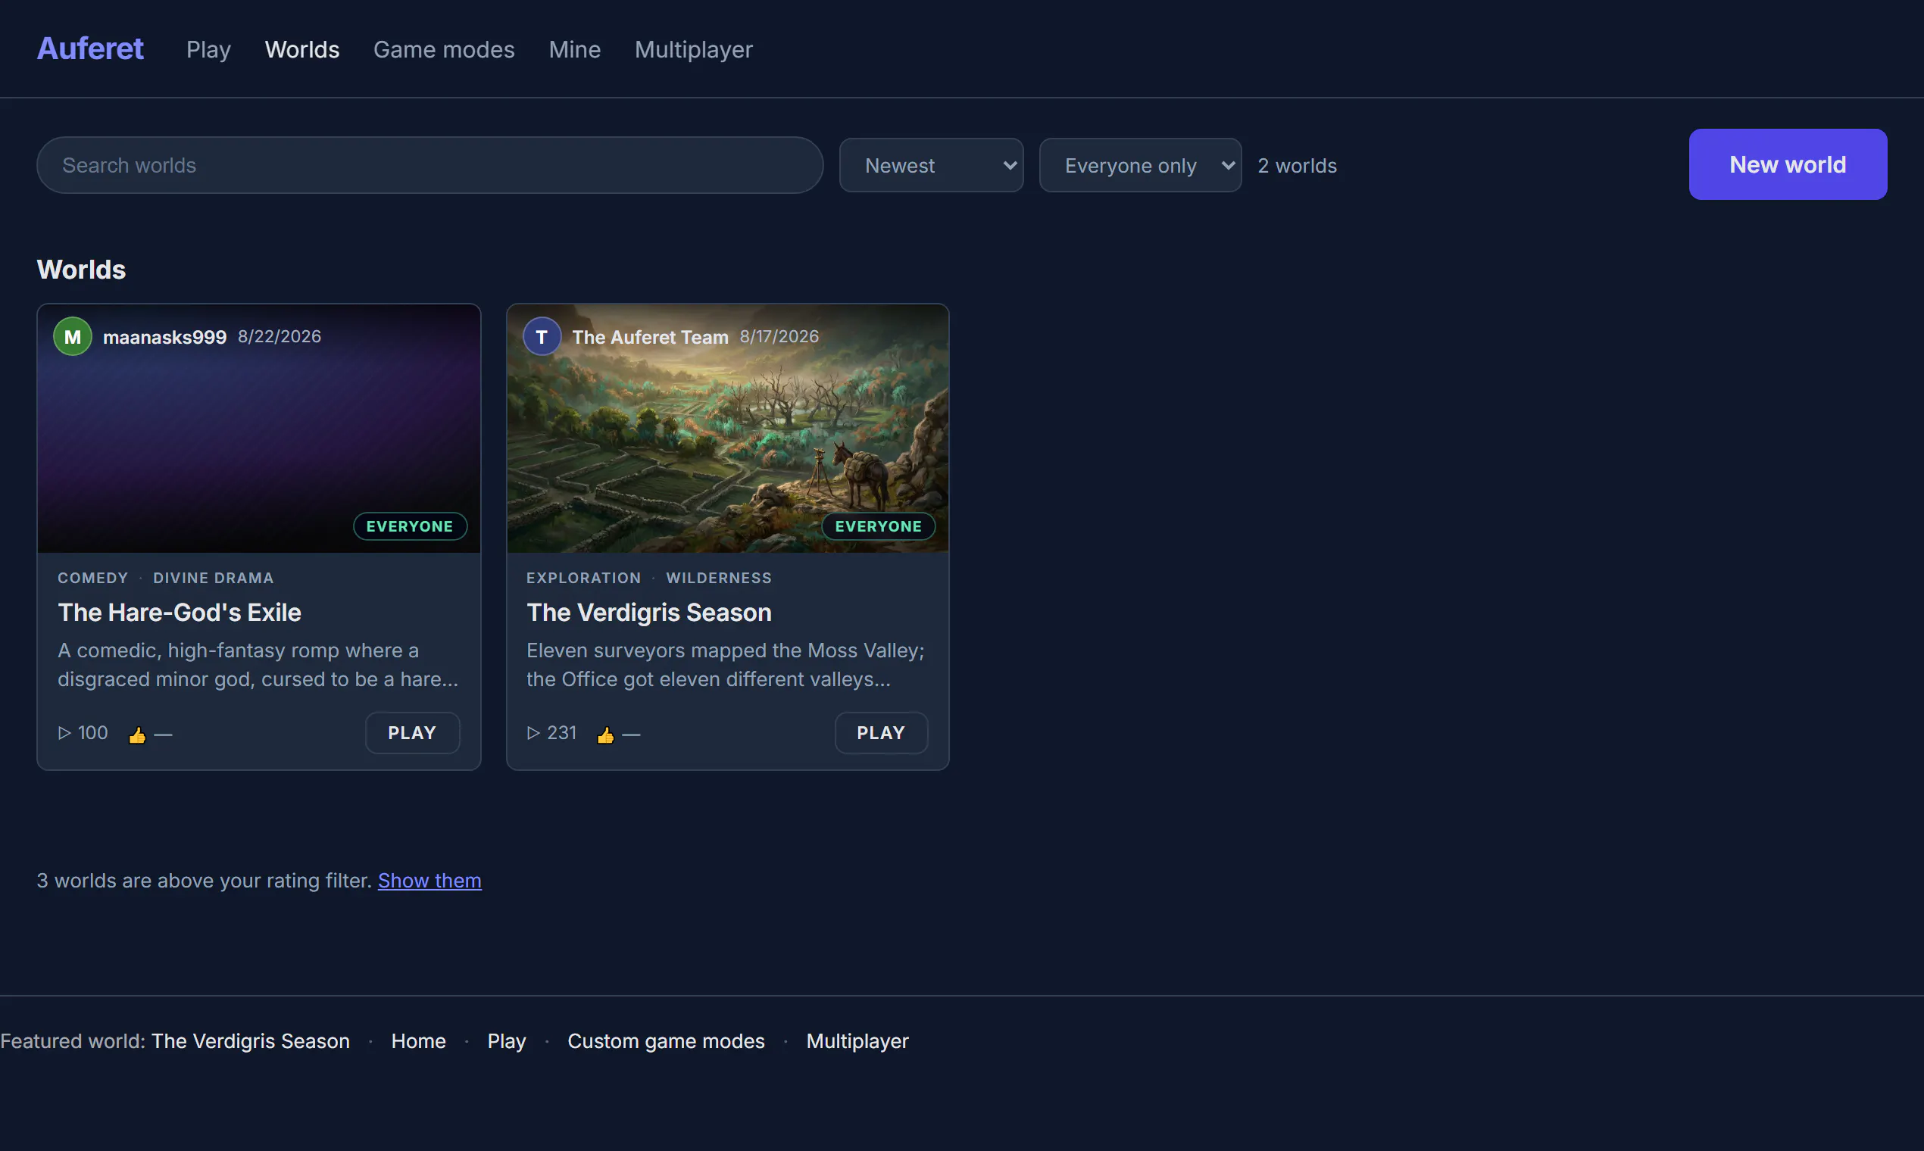The height and width of the screenshot is (1151, 1924).
Task: Click EVERYONE badge on Hare-God's Exile
Action: pos(410,526)
